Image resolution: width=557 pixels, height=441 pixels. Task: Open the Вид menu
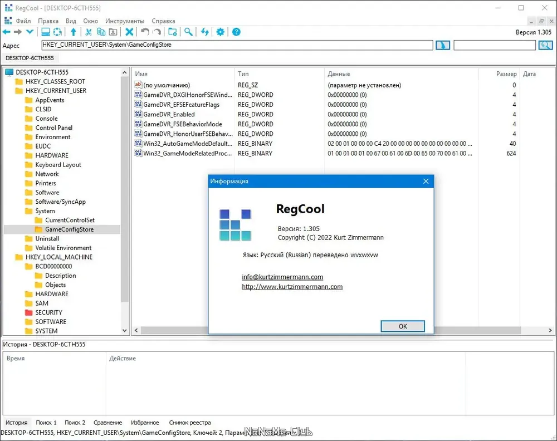tap(71, 21)
